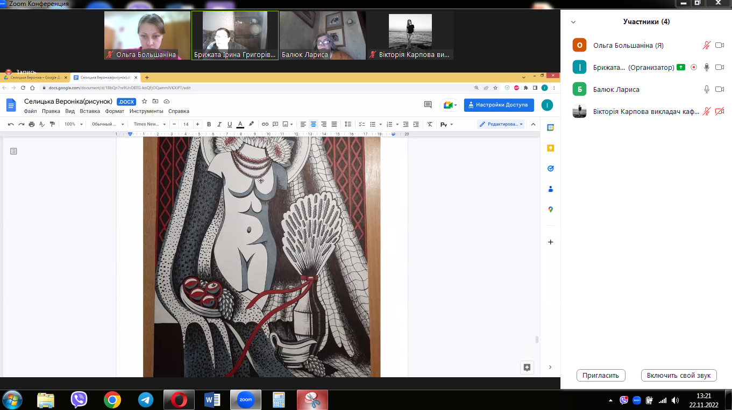Expand the Редактирование mode dropdown

501,124
